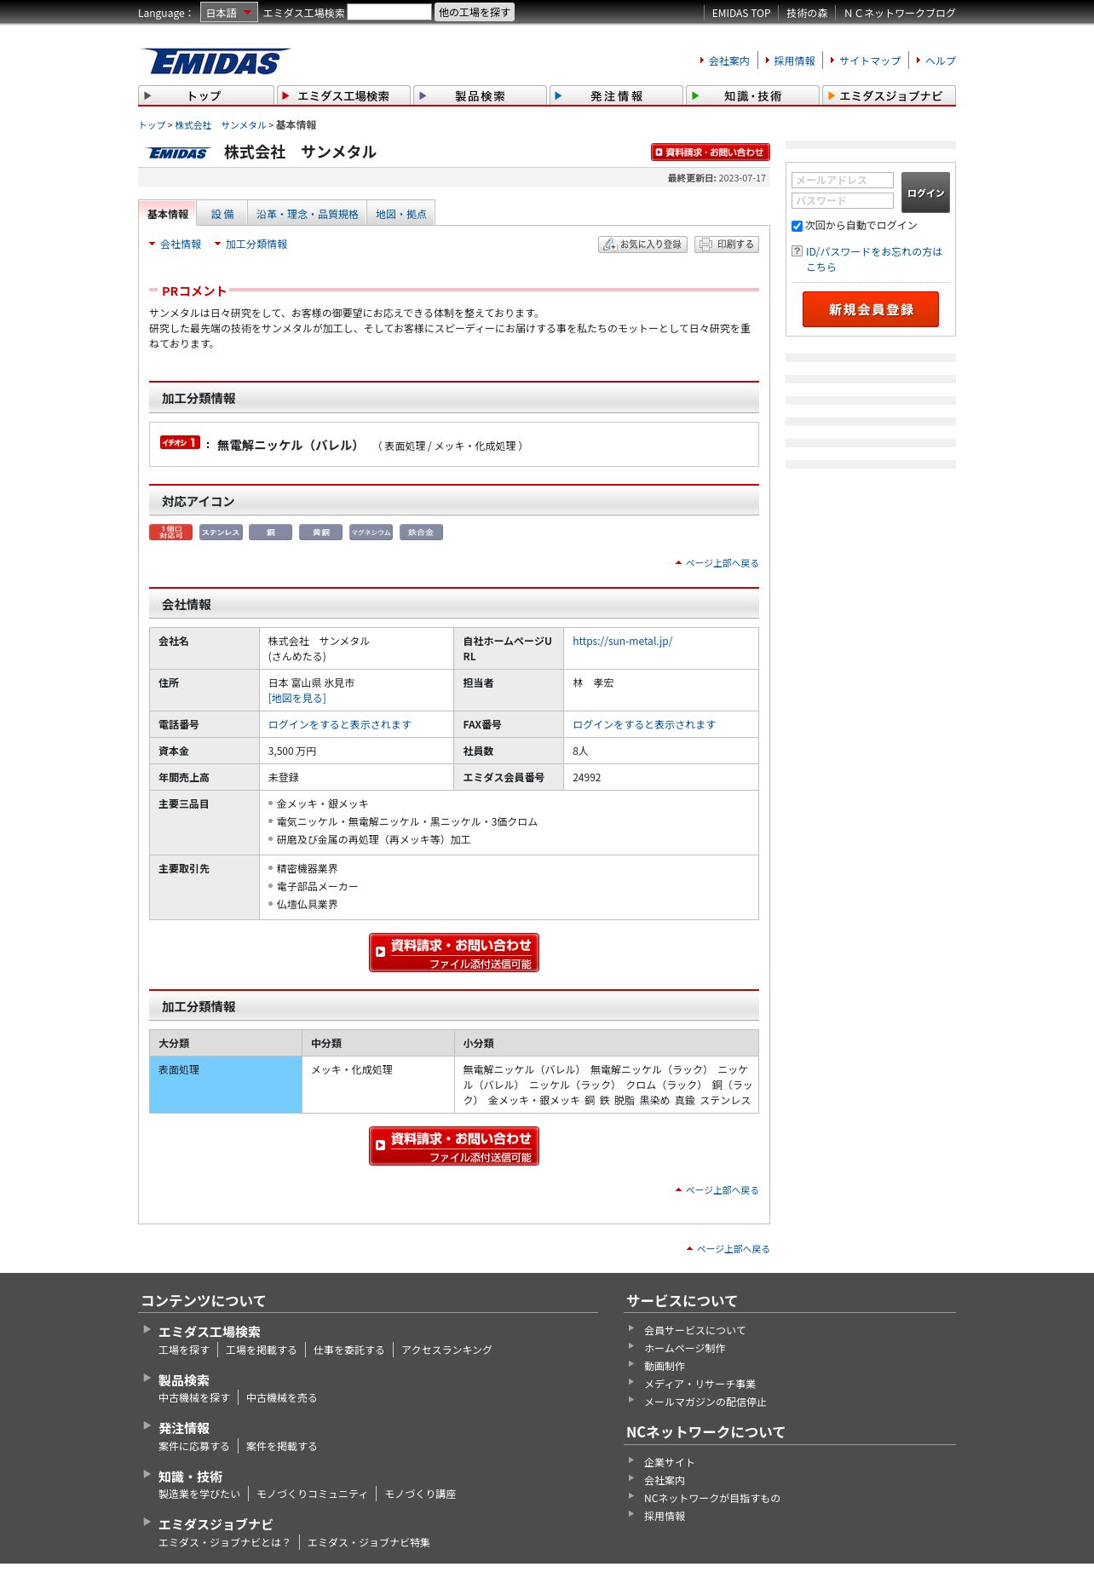
Task: Open the https://sun-metal.jp/ homepage link
Action: pyautogui.click(x=622, y=642)
